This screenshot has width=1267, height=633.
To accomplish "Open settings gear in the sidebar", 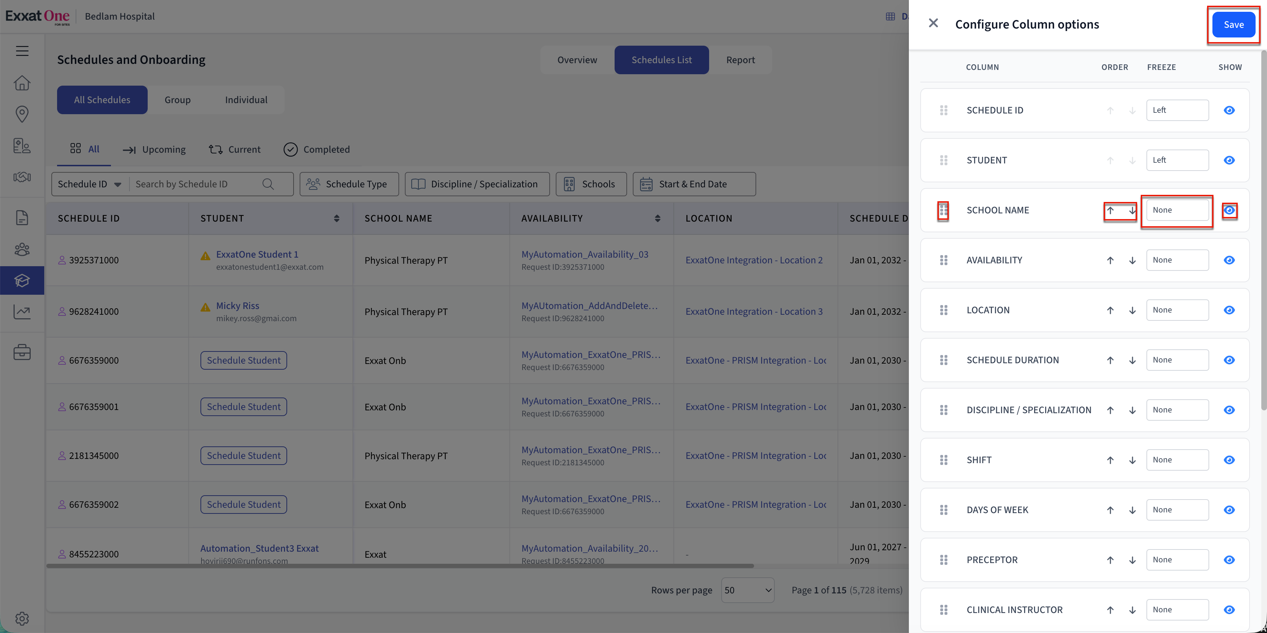I will pyautogui.click(x=22, y=618).
